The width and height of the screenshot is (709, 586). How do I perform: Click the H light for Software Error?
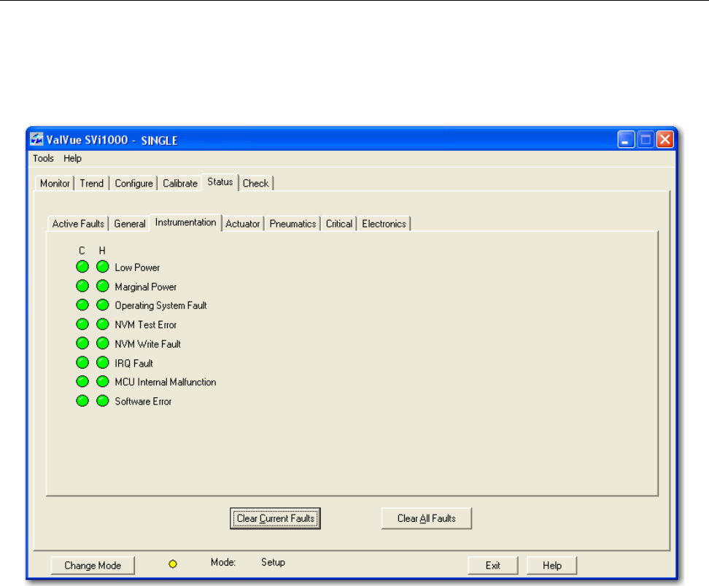click(103, 401)
